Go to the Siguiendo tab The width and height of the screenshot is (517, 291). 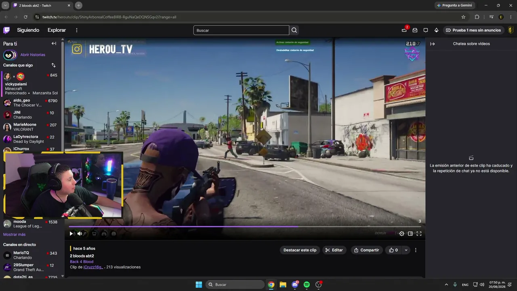[x=28, y=30]
